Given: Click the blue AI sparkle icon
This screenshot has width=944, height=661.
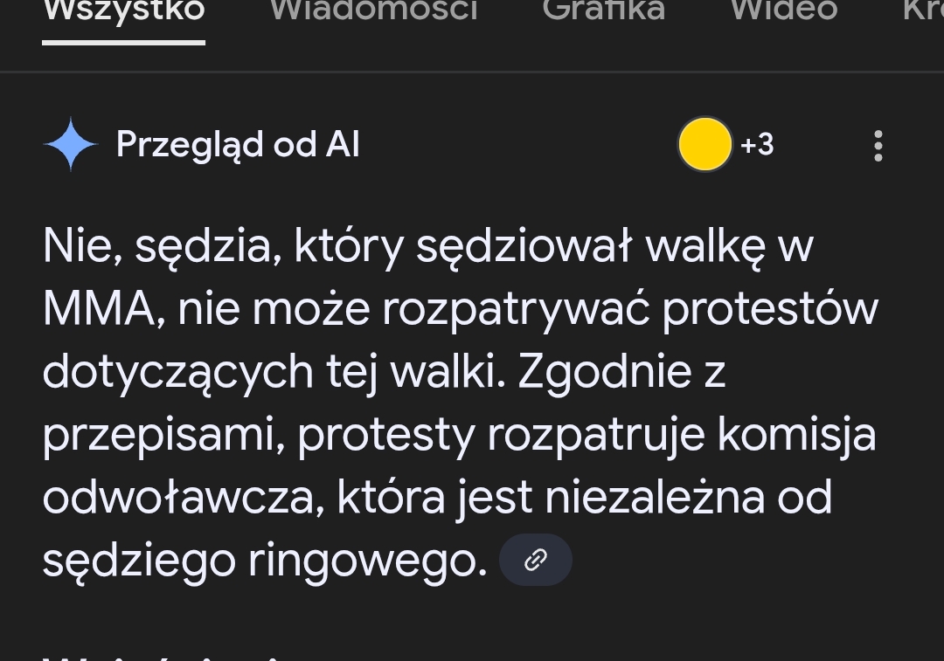Looking at the screenshot, I should pos(71,145).
